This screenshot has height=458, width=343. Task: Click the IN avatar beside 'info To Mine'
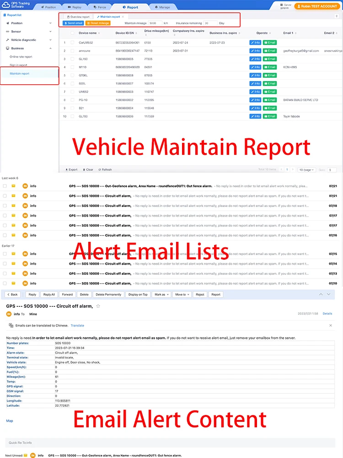pyautogui.click(x=9, y=314)
